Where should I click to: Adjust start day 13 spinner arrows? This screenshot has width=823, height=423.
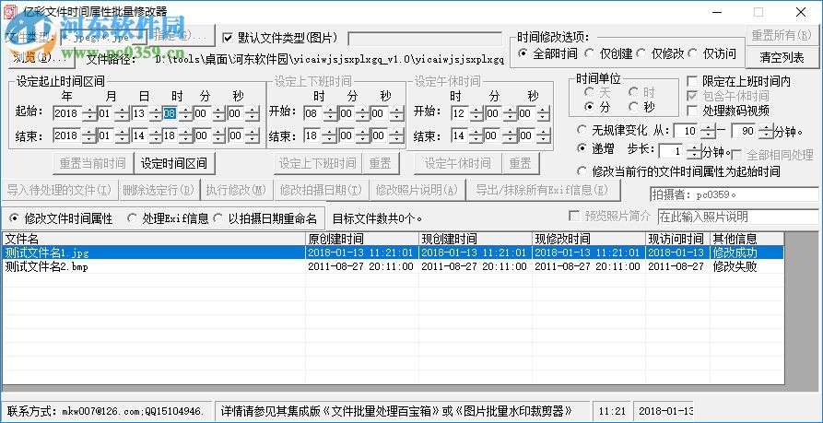154,113
